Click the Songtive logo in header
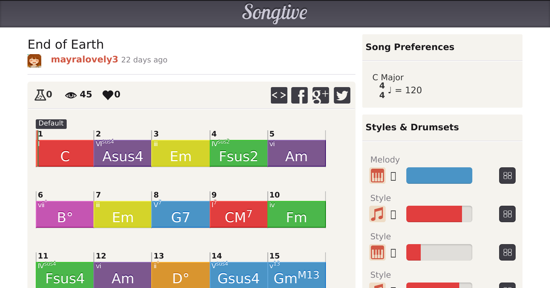Viewport: 550px width, 288px height. pos(275,13)
